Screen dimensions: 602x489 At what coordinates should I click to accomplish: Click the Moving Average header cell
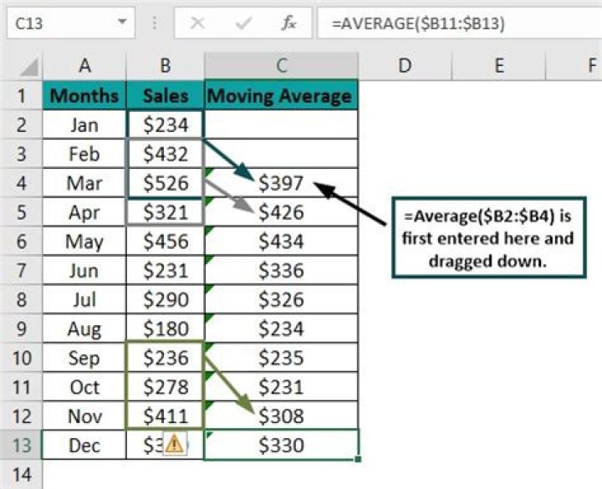[280, 95]
